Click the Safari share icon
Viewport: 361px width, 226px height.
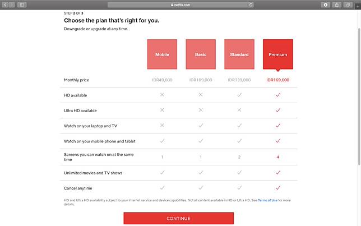[x=336, y=4]
